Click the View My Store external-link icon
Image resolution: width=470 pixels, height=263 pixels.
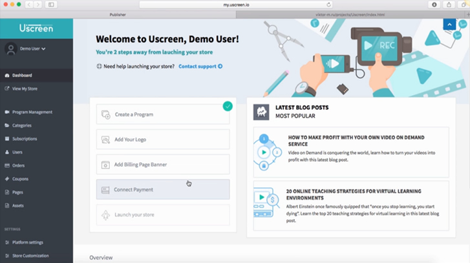click(x=7, y=89)
